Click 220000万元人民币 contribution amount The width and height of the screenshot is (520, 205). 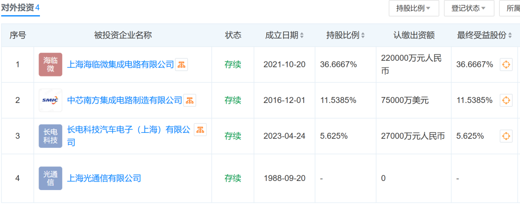point(412,64)
